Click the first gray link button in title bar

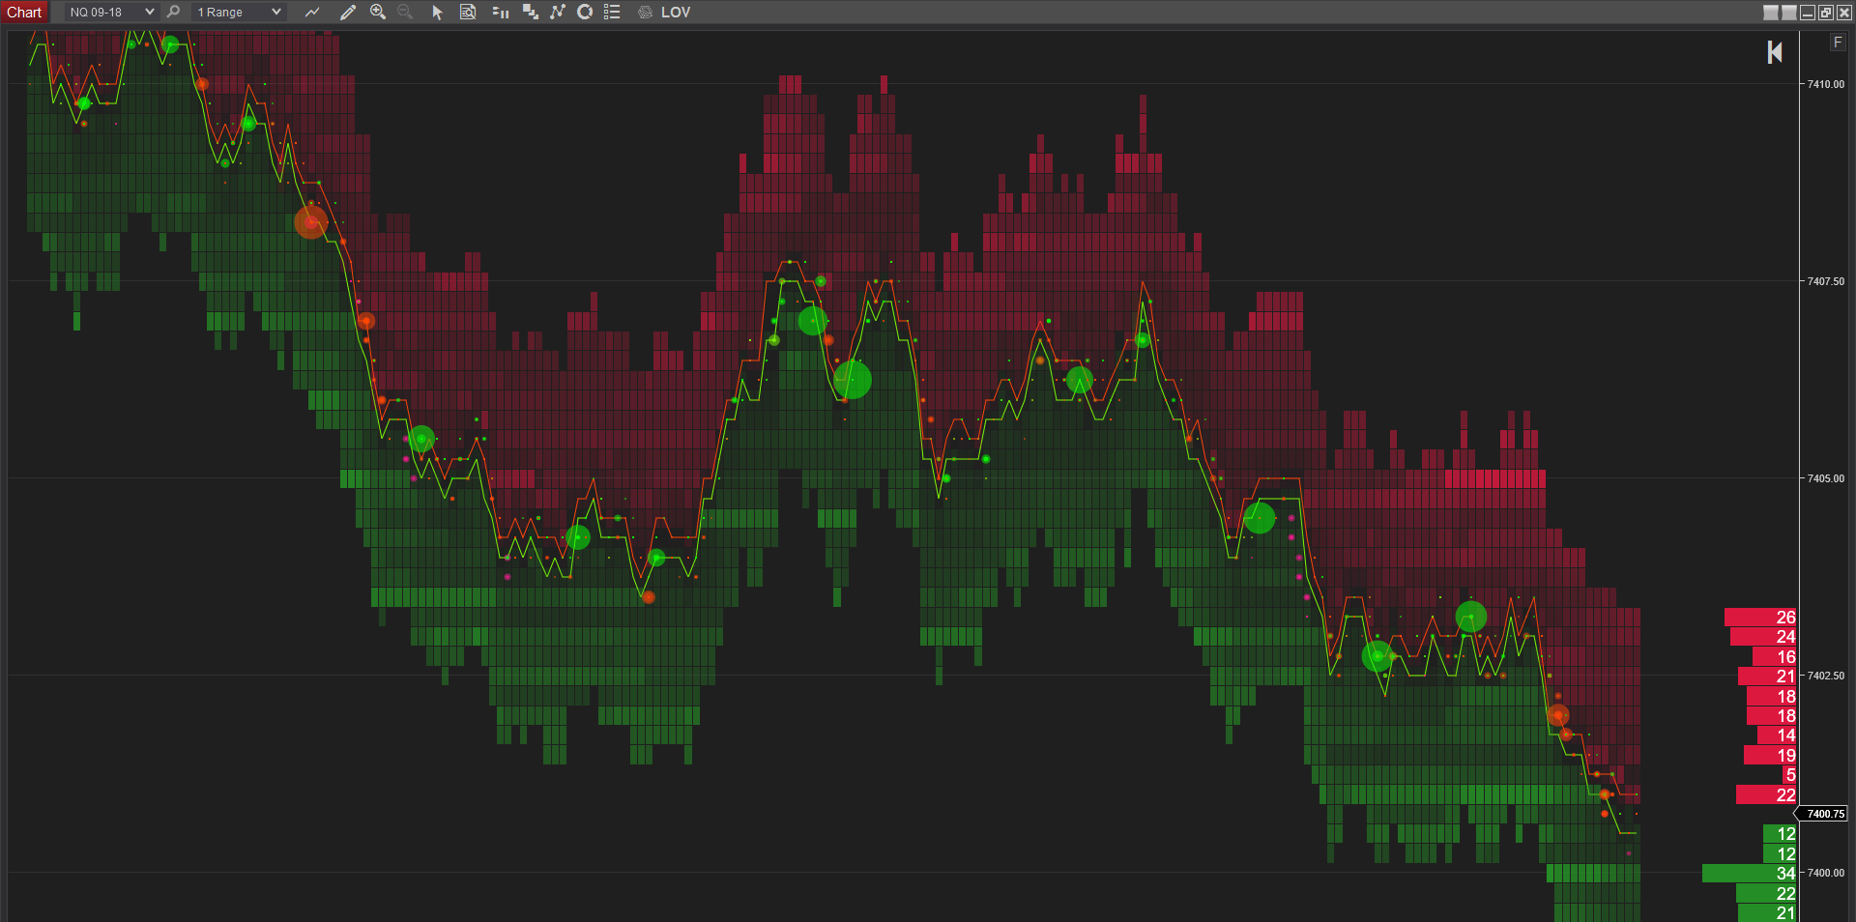(x=1771, y=13)
